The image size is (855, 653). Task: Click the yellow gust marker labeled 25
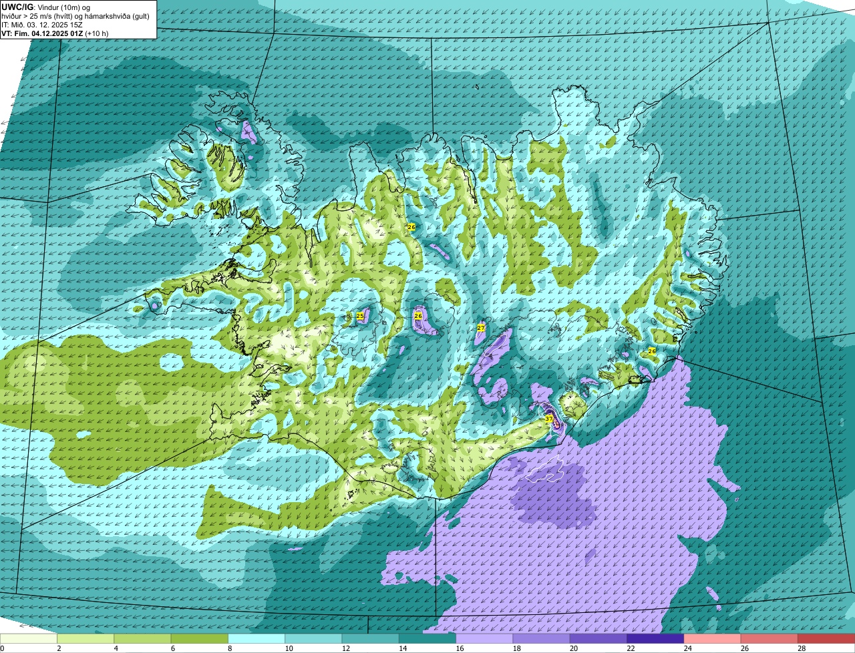(360, 316)
